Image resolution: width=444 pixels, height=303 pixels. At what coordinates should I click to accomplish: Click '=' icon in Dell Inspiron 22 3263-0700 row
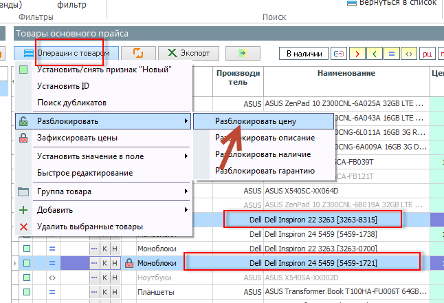(52, 249)
